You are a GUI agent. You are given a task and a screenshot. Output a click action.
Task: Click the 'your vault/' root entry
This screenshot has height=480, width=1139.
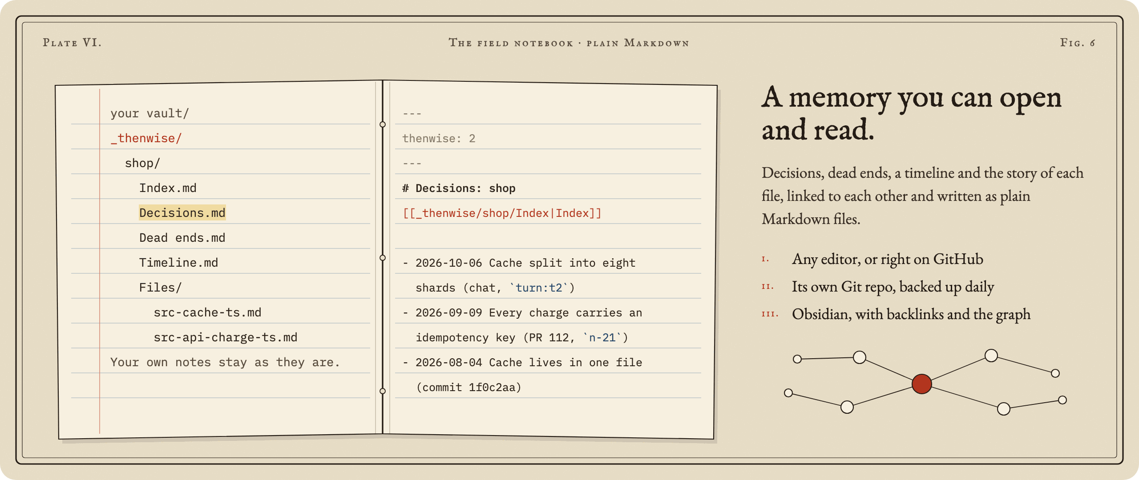click(150, 113)
